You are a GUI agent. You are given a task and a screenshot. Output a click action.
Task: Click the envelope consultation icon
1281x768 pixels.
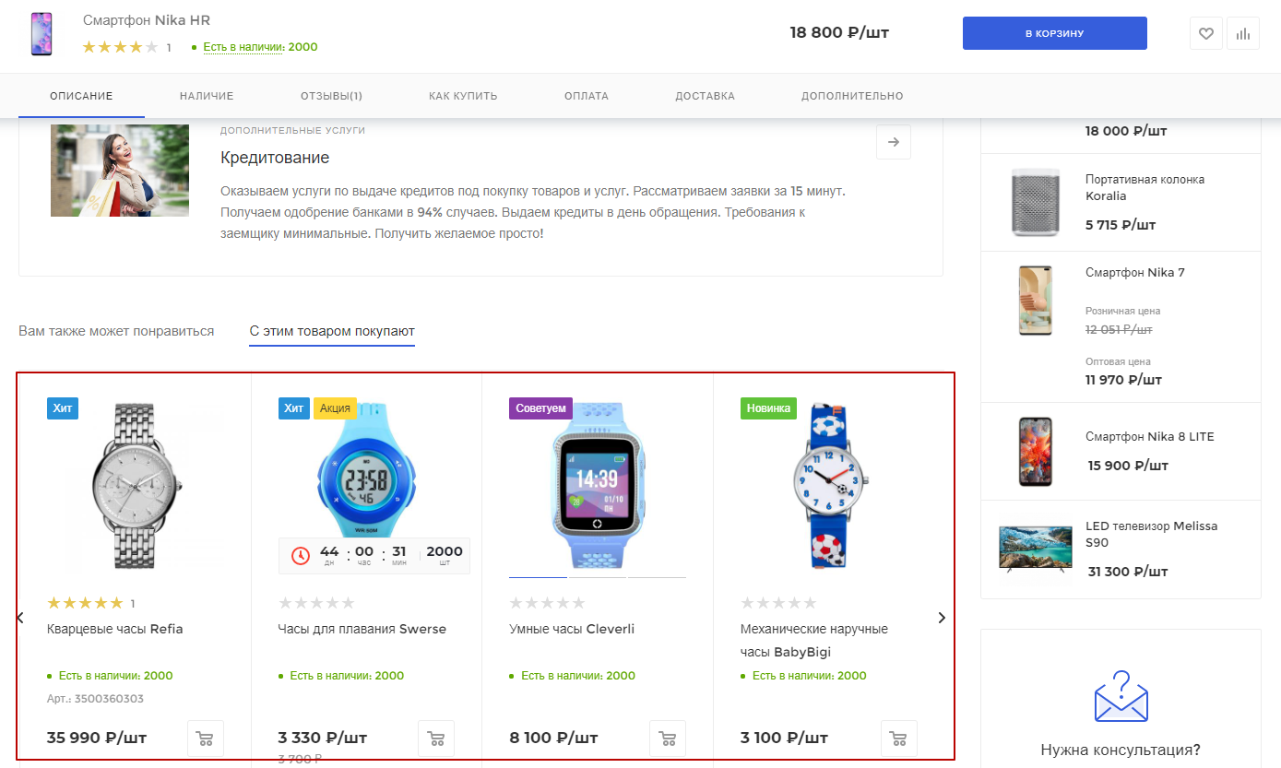(x=1121, y=697)
